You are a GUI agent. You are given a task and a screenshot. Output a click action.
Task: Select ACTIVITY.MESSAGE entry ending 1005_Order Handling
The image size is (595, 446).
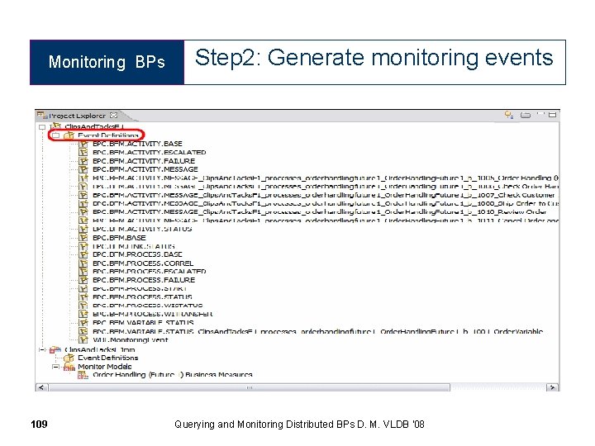326,178
